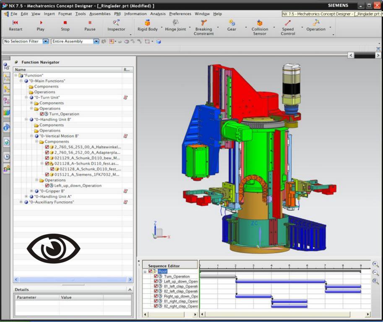Viewport: 383px width, 322px height.
Task: Toggle the Turn_Operation checkbox in Function Navigator
Action: pos(42,114)
